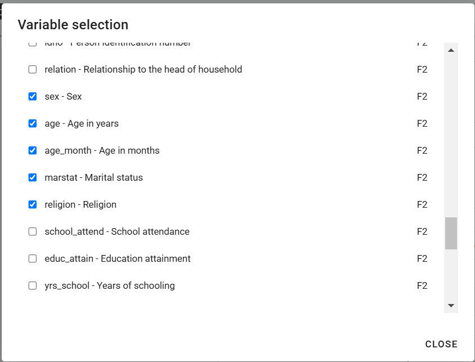This screenshot has width=475, height=362.
Task: Click 'school_attend - School attendance' label text
Action: (x=117, y=232)
